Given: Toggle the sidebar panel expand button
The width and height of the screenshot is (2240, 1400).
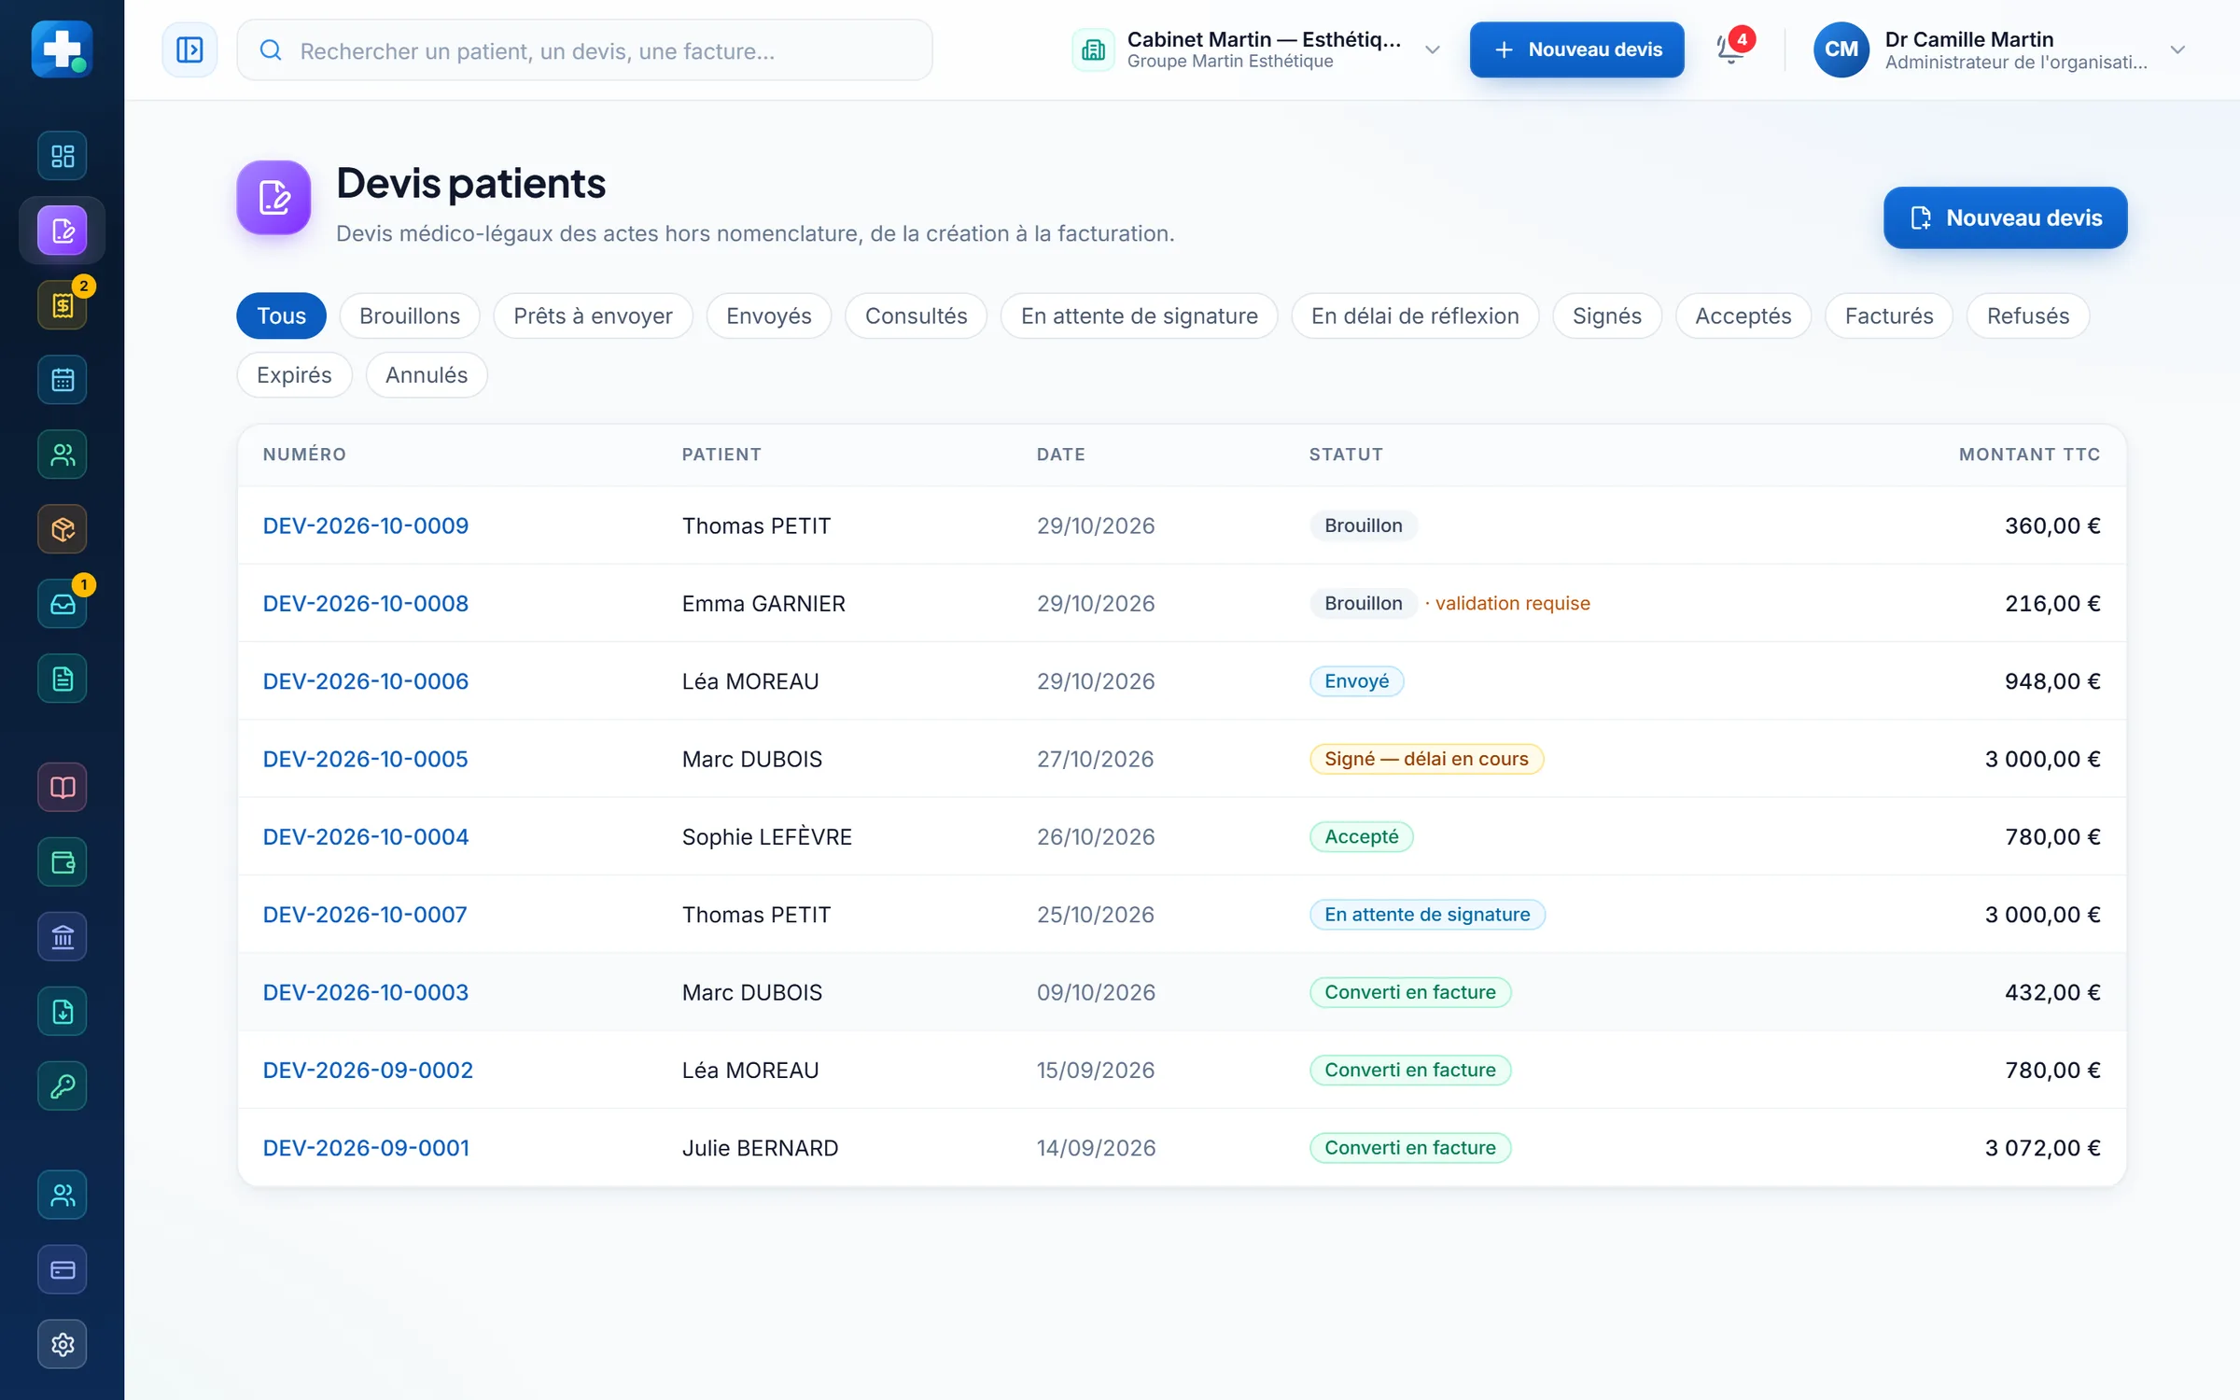Looking at the screenshot, I should tap(189, 49).
